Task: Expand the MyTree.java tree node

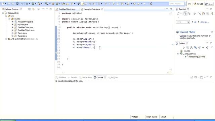Action: click(x=12, y=25)
